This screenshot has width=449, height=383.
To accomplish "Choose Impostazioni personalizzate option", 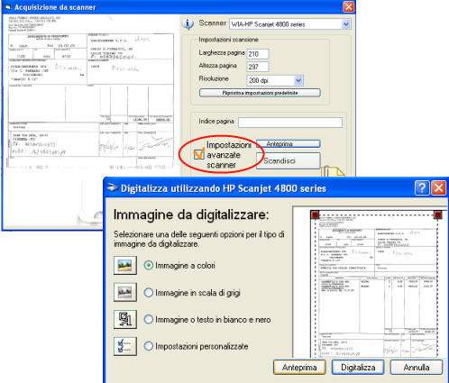I will 149,346.
